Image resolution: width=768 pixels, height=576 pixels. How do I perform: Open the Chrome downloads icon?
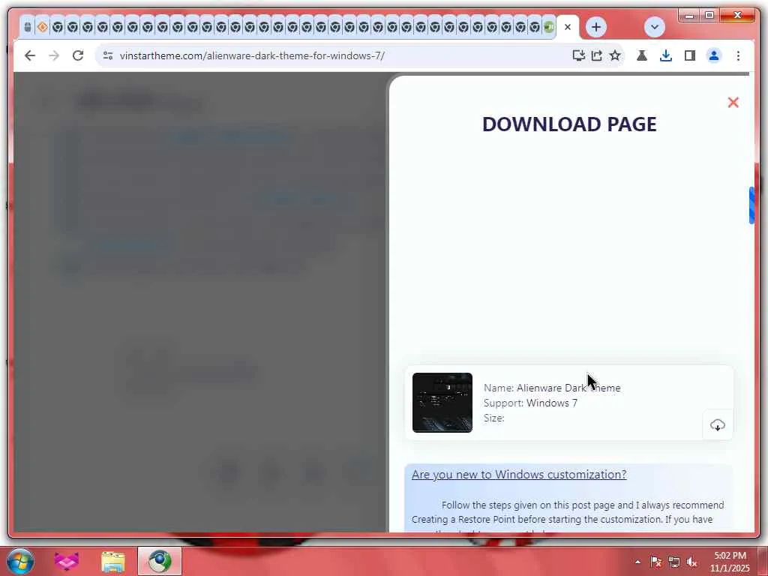coord(666,55)
